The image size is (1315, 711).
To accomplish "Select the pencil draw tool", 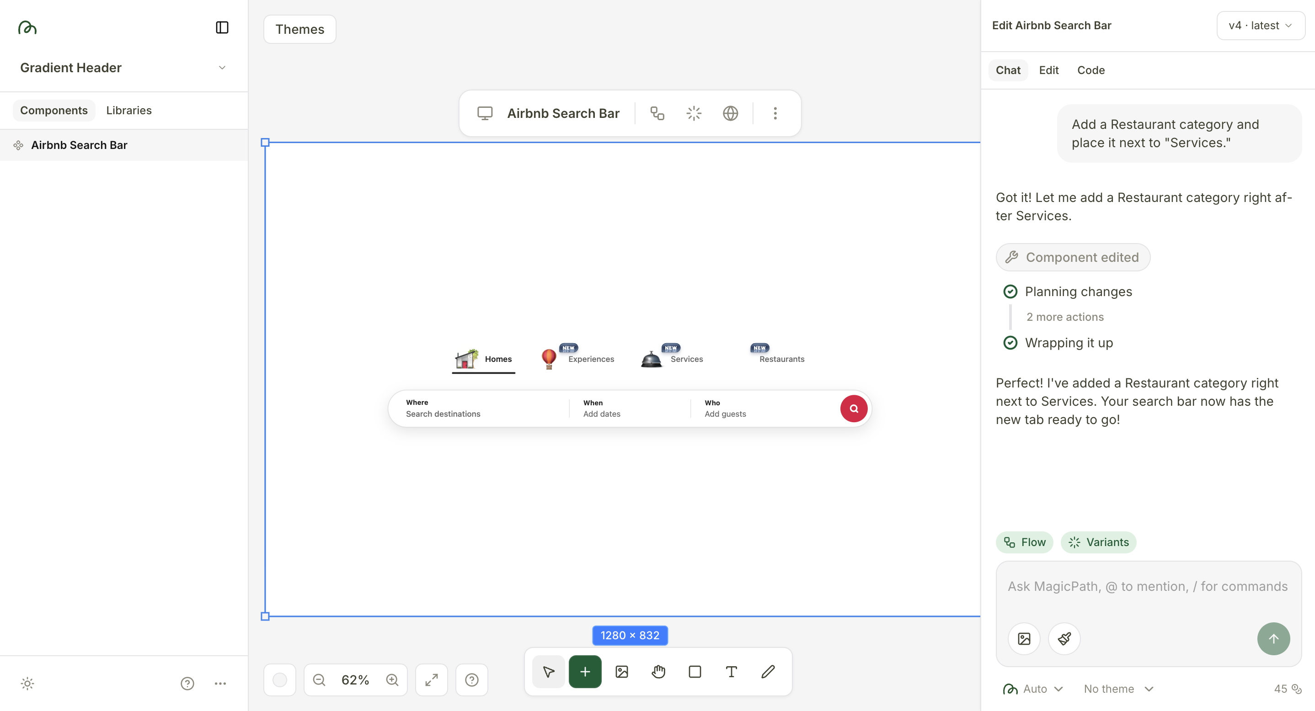I will pos(768,672).
